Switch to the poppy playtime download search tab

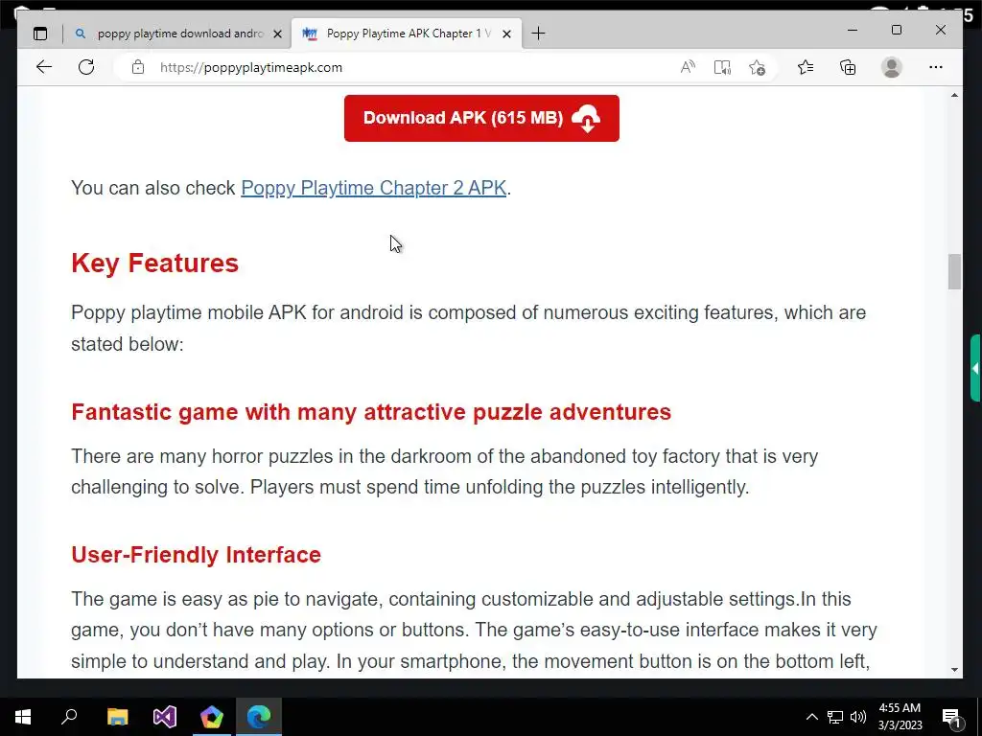(x=177, y=34)
